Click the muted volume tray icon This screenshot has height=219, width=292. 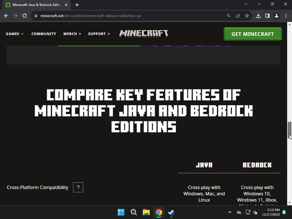click(x=255, y=212)
